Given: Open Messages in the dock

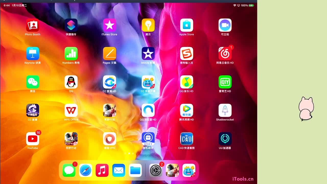Looking at the screenshot, I should (x=69, y=170).
